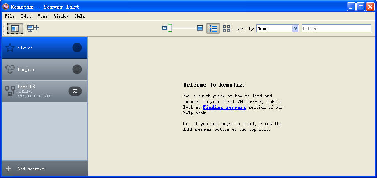The width and height of the screenshot is (377, 178).
Task: Switch to grid icon view
Action: [x=226, y=28]
